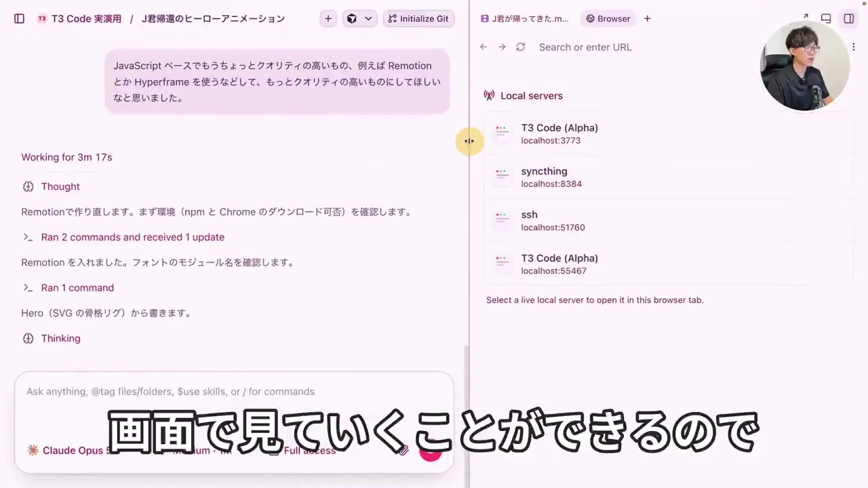Screen dimensions: 868x488
Task: Click the pop-out arrow icon top right
Action: pos(805,16)
